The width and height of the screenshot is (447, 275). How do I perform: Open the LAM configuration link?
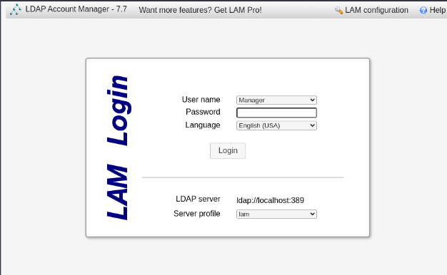pyautogui.click(x=376, y=10)
